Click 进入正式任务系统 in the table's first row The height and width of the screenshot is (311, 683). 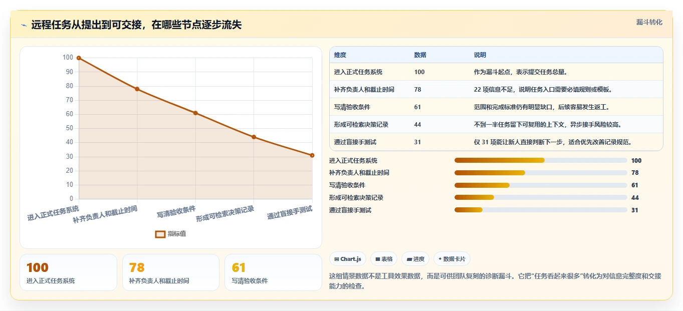coord(358,72)
